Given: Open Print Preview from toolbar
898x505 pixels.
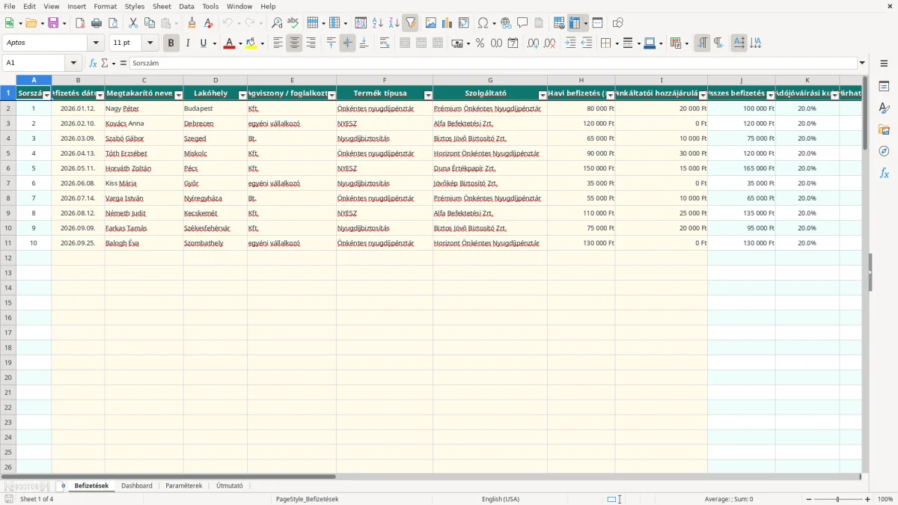Looking at the screenshot, I should click(113, 23).
